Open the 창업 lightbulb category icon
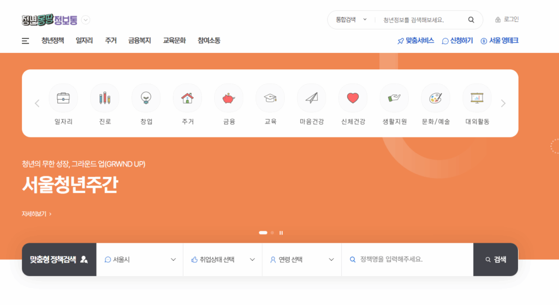The image size is (559, 305). pos(146,98)
